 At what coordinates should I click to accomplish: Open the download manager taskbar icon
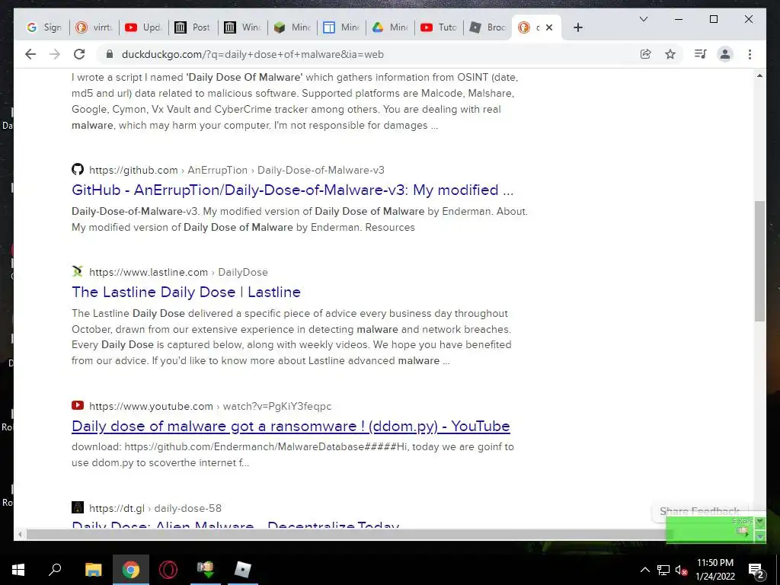tap(206, 570)
